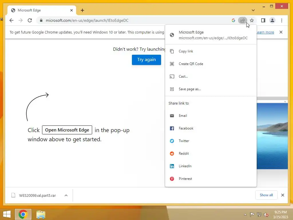Open the Action Center flag icon
The height and width of the screenshot is (220, 293).
pos(252,215)
